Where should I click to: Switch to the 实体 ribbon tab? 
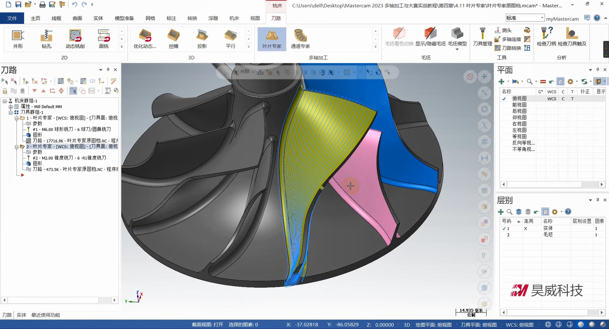coord(98,18)
